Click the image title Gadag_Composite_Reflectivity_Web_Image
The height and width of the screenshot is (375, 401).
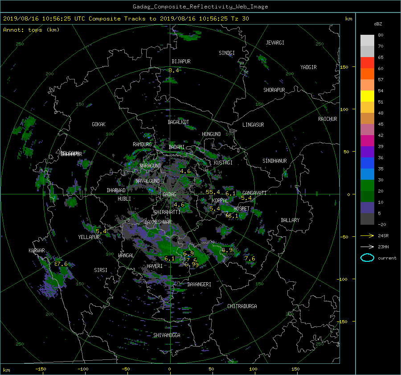pos(200,7)
